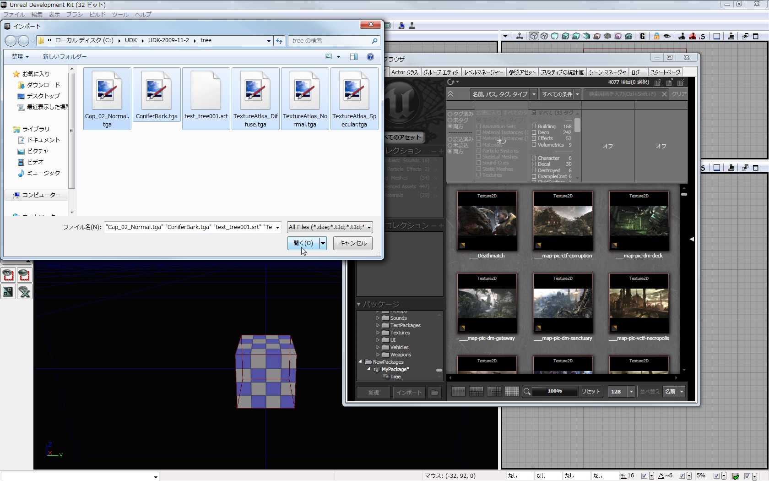This screenshot has width=769, height=481.
Task: Click the orange padlock lock icon
Action: coord(656,36)
